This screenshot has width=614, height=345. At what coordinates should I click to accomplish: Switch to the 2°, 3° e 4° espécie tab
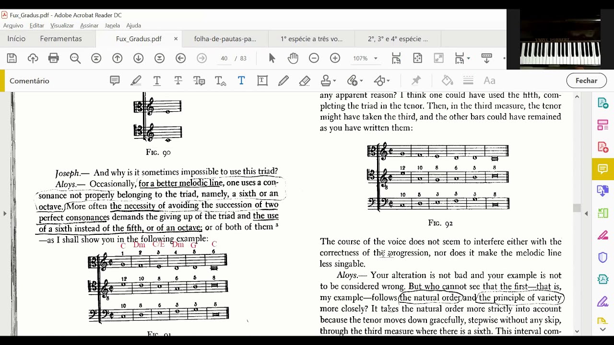pos(398,39)
